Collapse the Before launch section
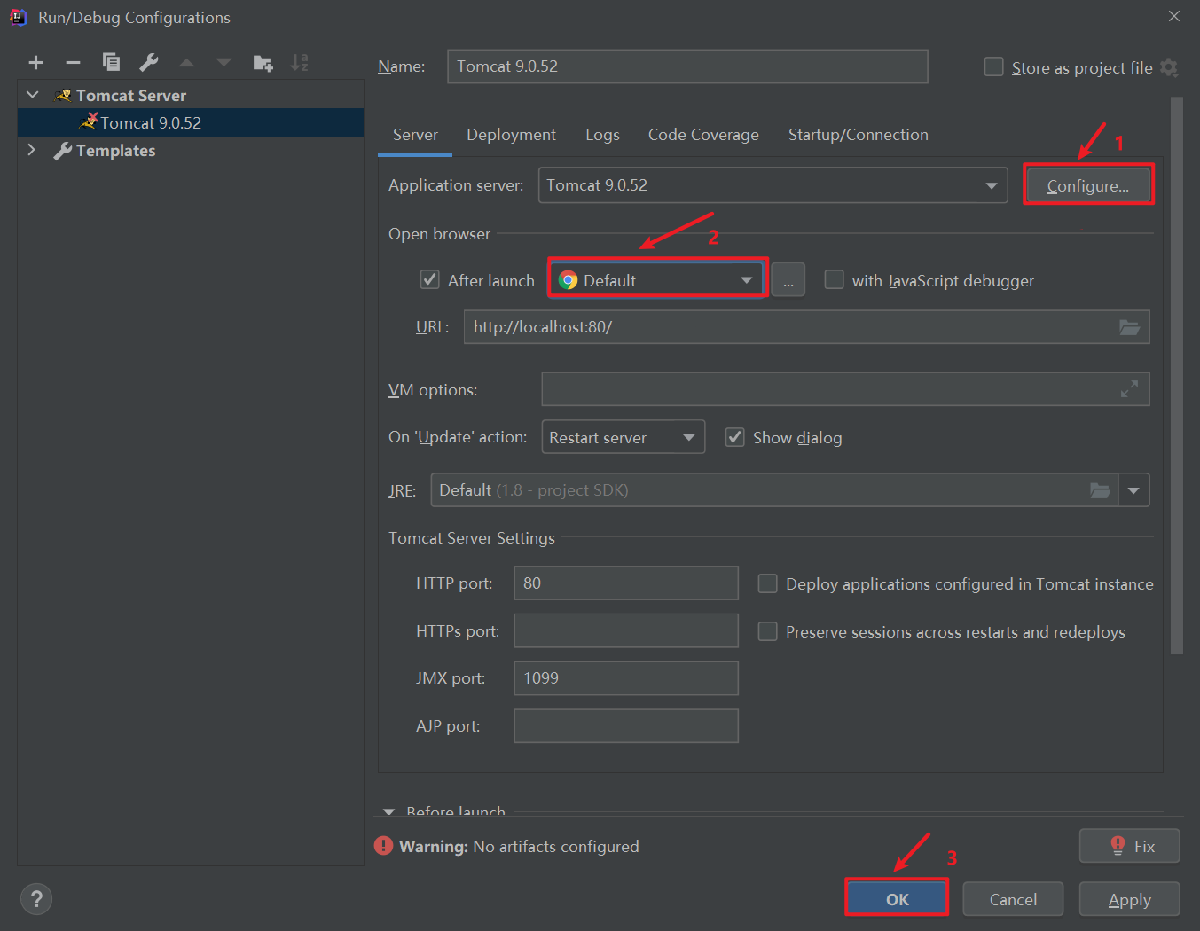1200x931 pixels. tap(388, 810)
